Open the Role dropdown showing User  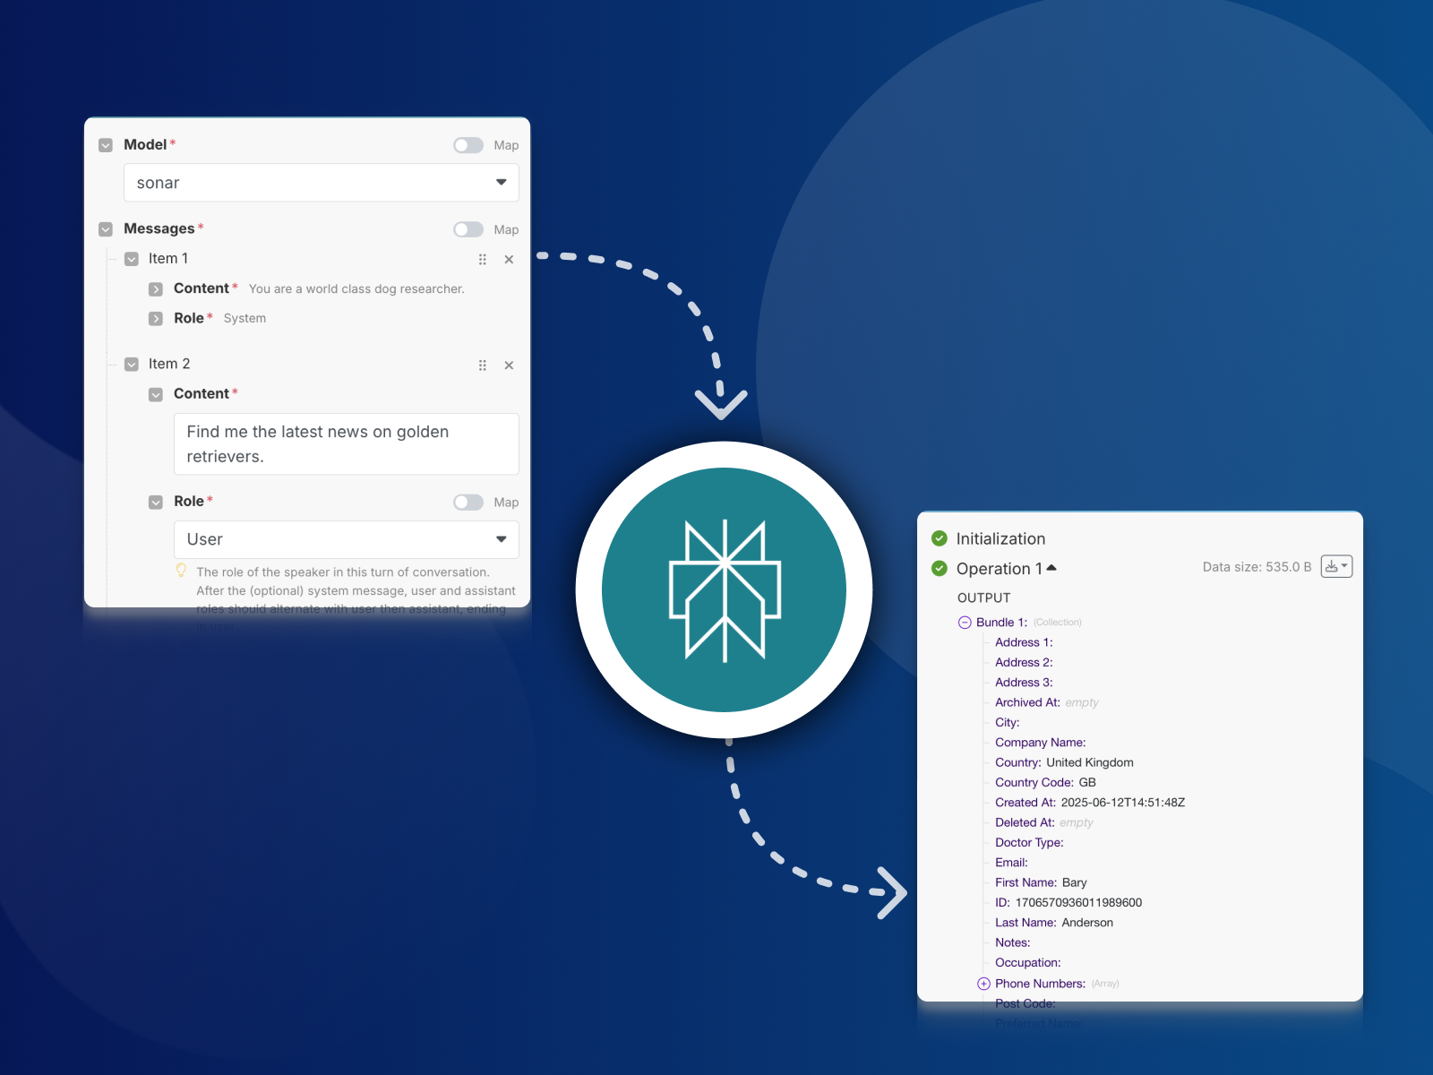[346, 539]
